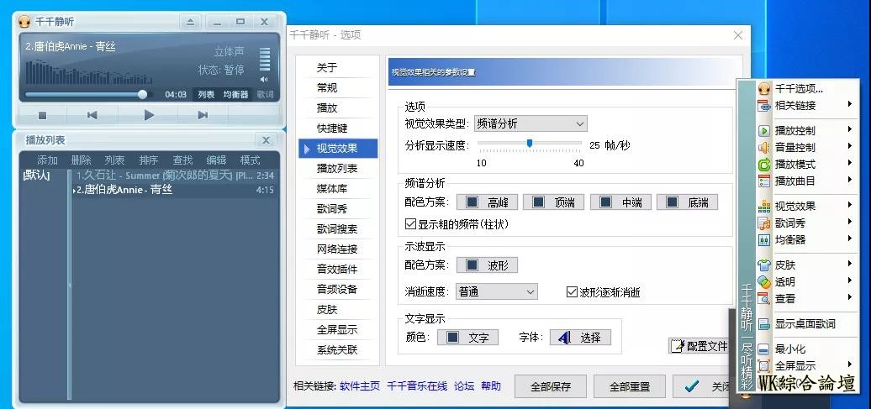Viewport: 871px width, 409px height.
Task: Open the 论坛 link
Action: [x=464, y=385]
